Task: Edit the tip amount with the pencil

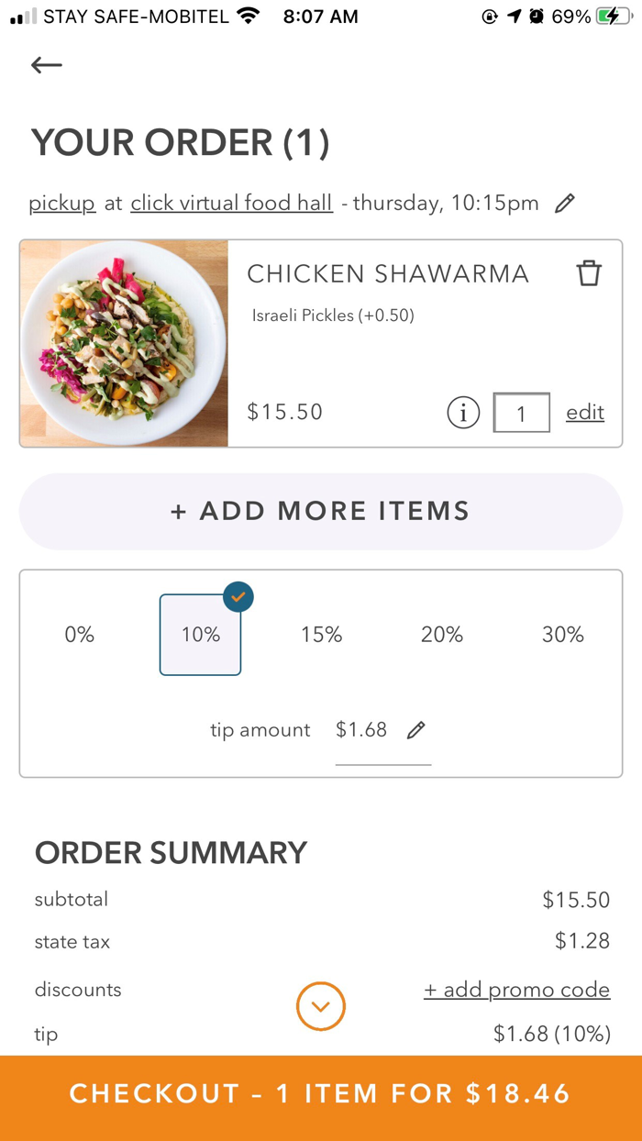Action: 416,729
